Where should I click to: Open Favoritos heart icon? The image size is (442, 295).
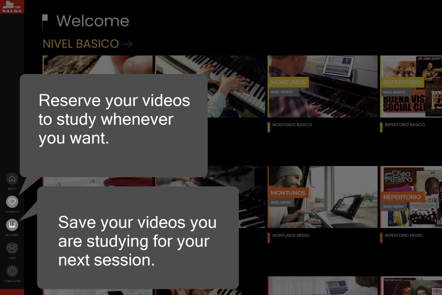tap(12, 202)
